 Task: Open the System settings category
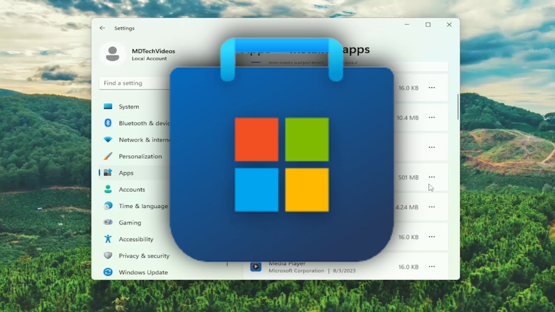click(129, 107)
